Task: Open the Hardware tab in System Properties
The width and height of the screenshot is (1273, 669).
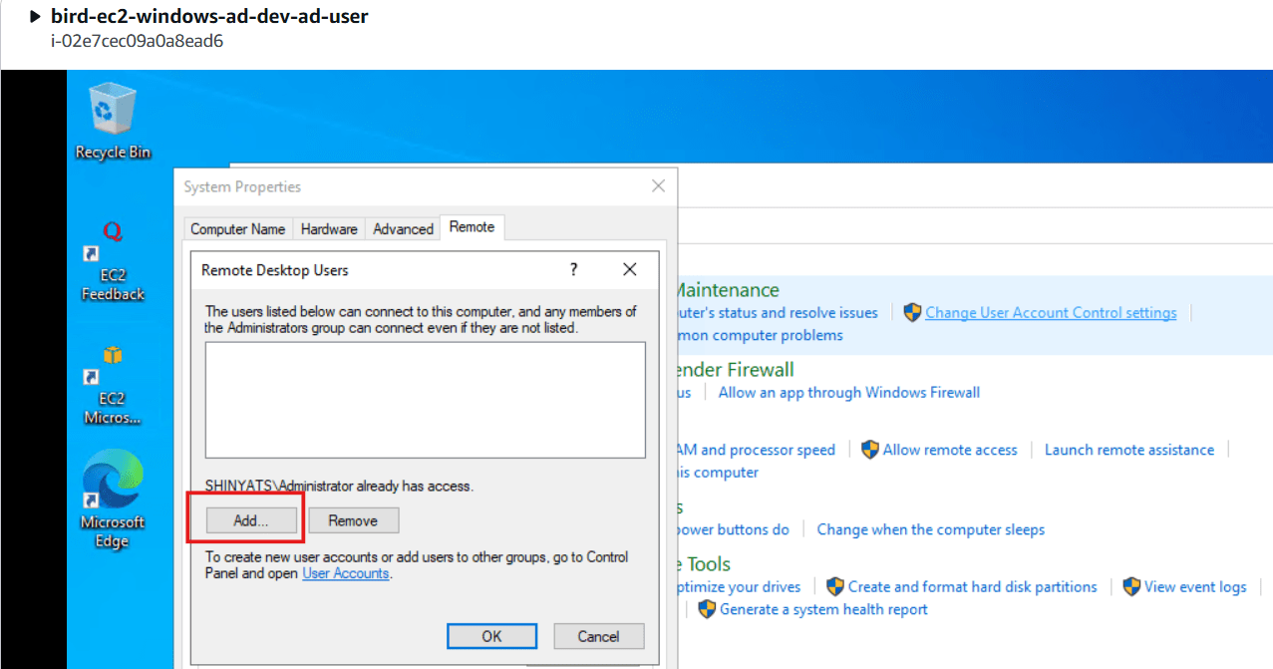Action: (x=329, y=228)
